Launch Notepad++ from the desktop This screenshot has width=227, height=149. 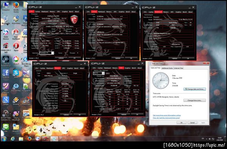point(26,87)
